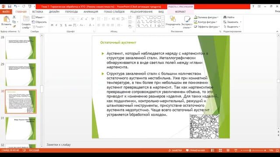Toggle underline (Ч) formatting
The width and height of the screenshot is (280, 157).
[61, 25]
